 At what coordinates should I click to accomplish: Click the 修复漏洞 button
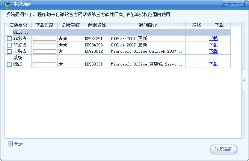pyautogui.click(x=223, y=149)
